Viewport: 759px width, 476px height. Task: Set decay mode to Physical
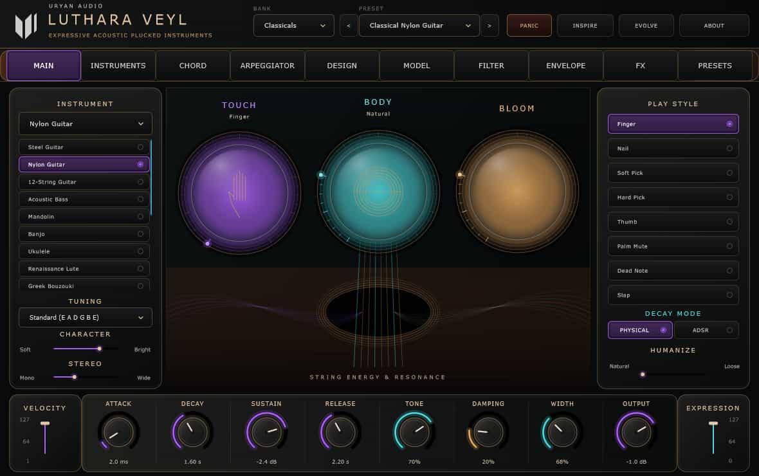[640, 330]
